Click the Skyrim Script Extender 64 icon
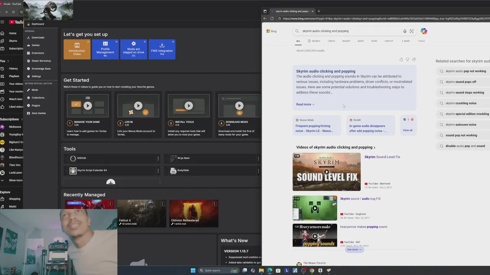 click(x=73, y=170)
